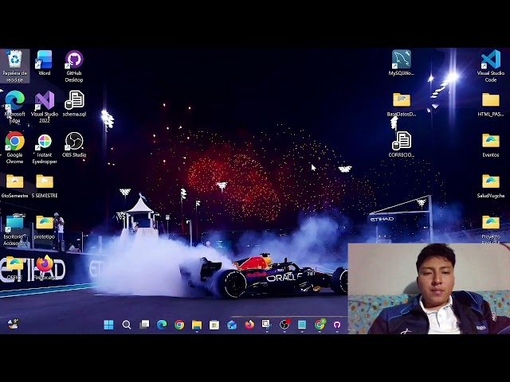
Task: Select the Escritorio - Acceso directo shortcut
Action: (x=14, y=230)
